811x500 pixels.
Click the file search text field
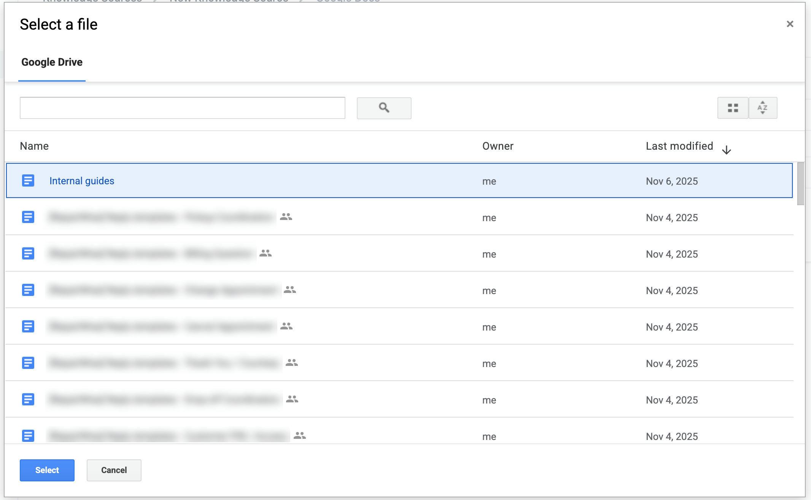click(182, 108)
